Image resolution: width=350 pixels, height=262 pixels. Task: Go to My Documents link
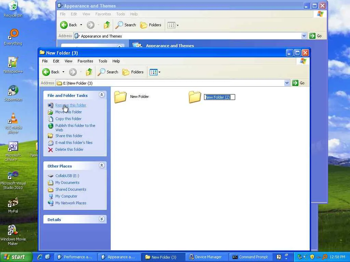tap(67, 183)
